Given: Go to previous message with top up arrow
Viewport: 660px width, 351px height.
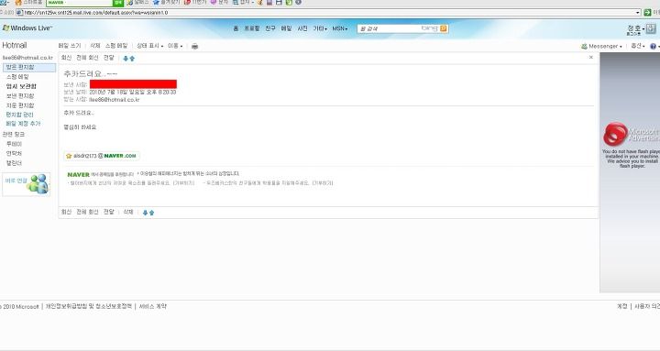Looking at the screenshot, I should point(132,59).
